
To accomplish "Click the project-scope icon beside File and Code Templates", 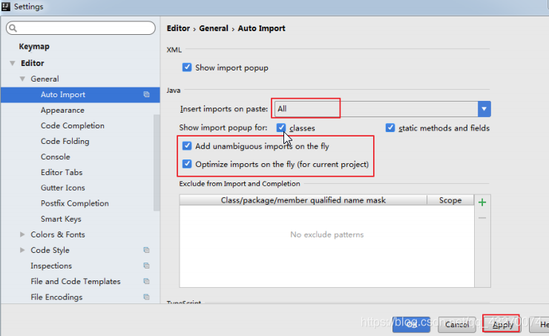I will pyautogui.click(x=146, y=281).
